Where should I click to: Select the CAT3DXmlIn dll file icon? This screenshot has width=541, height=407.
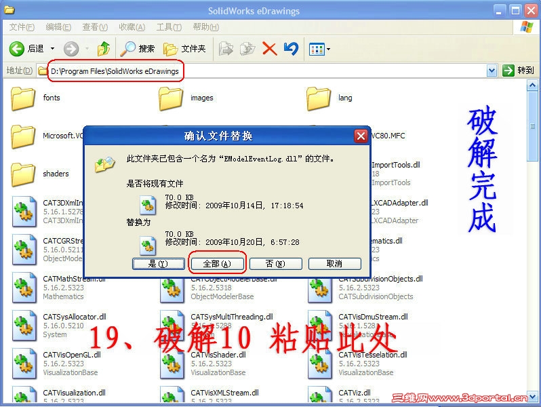click(x=24, y=211)
